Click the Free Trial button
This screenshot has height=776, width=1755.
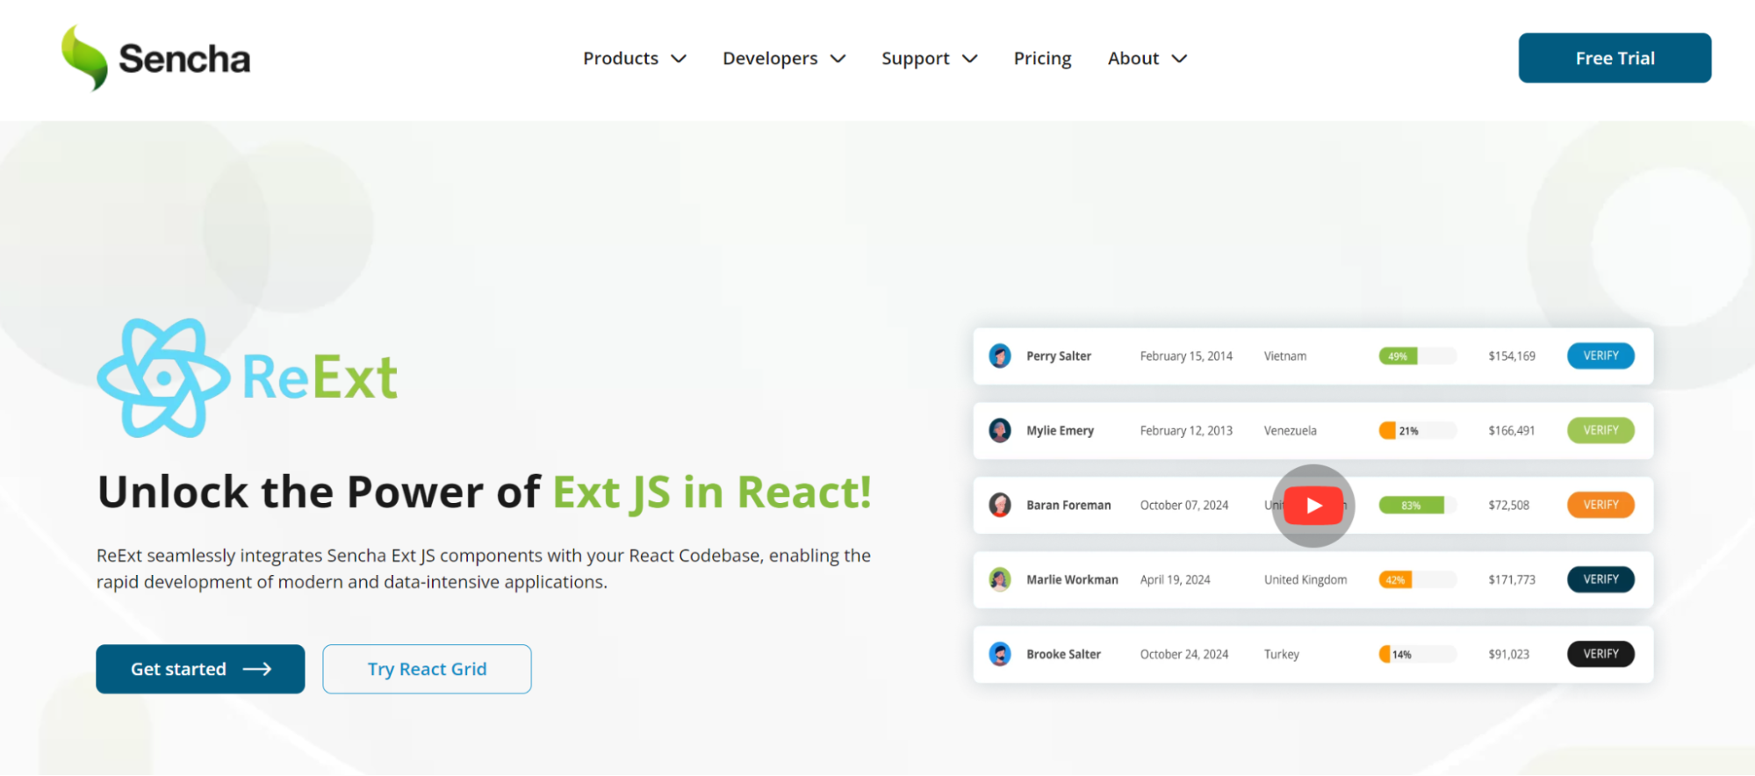[x=1615, y=58]
